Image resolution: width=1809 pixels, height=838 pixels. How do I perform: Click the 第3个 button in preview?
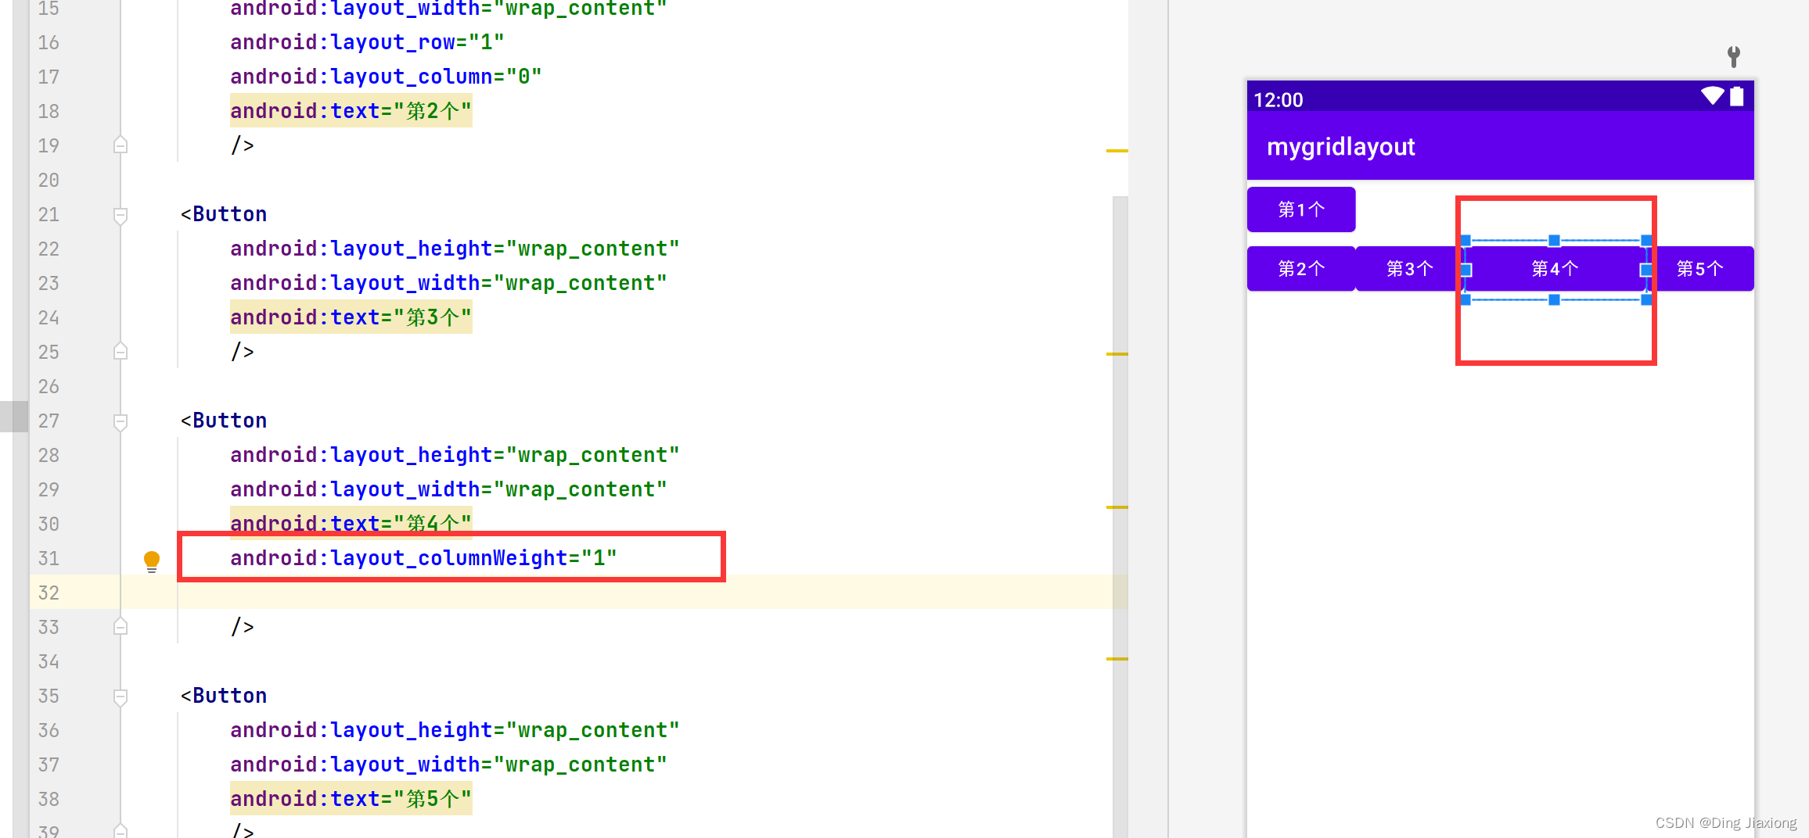1409,269
